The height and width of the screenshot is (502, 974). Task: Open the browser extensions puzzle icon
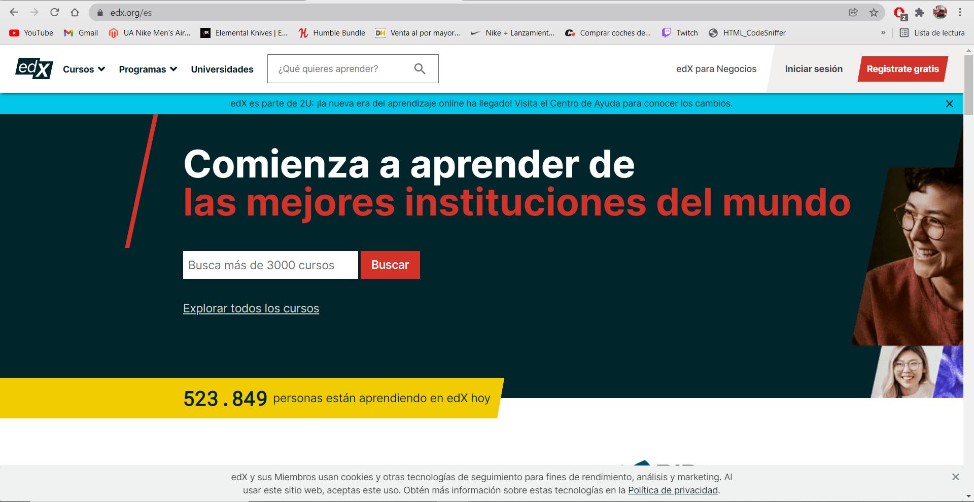click(x=919, y=12)
